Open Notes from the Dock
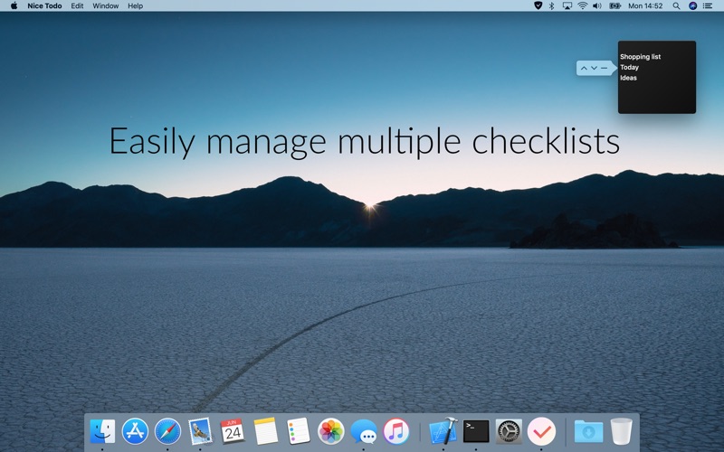Screen dimensions: 724x452 coord(265,431)
